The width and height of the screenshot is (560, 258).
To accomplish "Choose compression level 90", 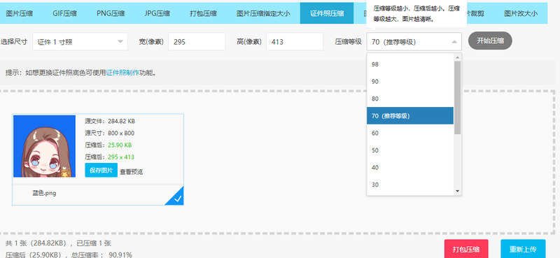I will click(410, 81).
